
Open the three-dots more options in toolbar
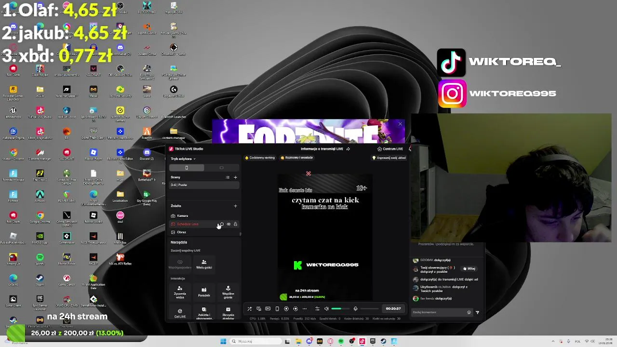(304, 309)
